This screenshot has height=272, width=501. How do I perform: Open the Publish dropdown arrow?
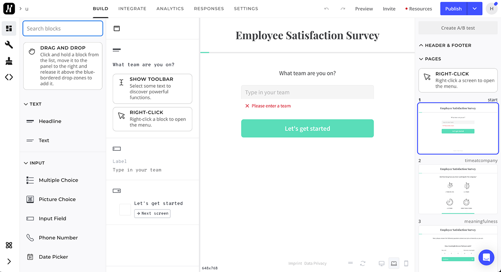coord(475,9)
